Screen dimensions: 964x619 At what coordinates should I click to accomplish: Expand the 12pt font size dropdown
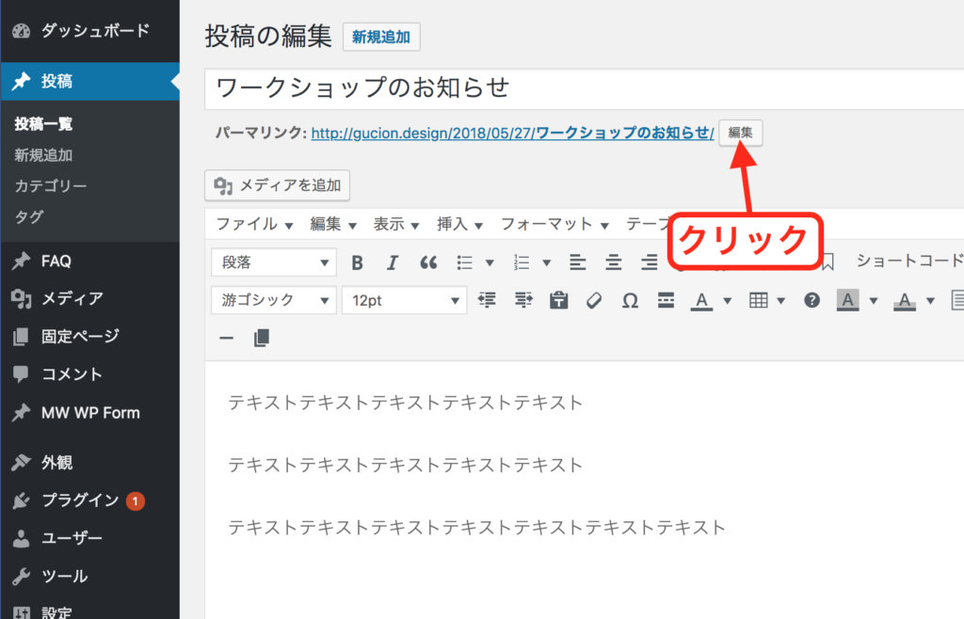404,300
